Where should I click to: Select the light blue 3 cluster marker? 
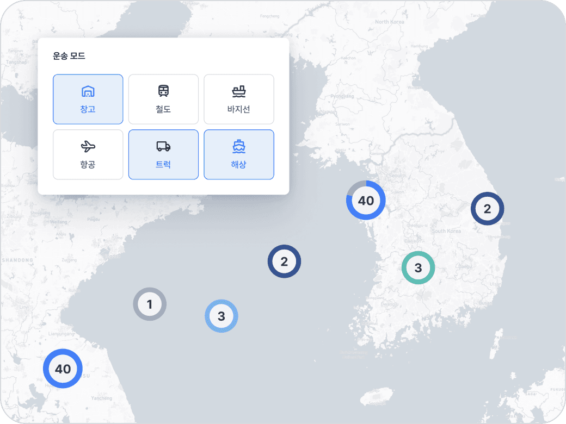click(221, 315)
